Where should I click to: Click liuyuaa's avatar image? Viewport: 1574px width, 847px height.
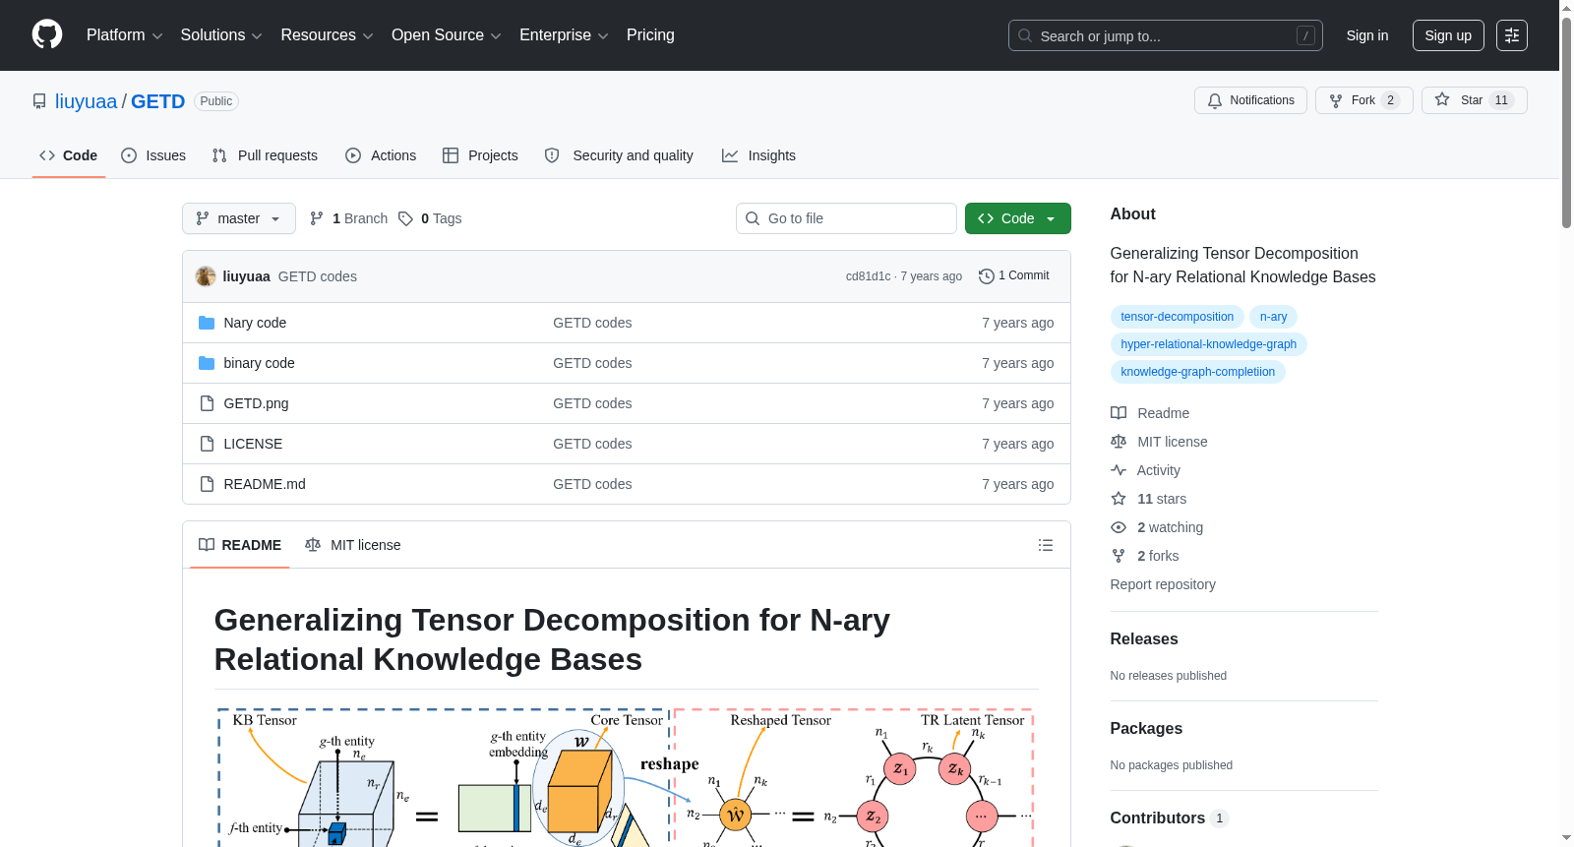pyautogui.click(x=206, y=276)
